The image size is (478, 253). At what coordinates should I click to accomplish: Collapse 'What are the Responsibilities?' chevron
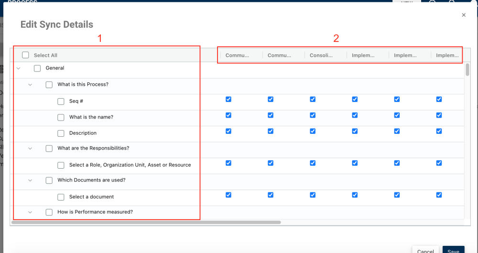point(30,149)
